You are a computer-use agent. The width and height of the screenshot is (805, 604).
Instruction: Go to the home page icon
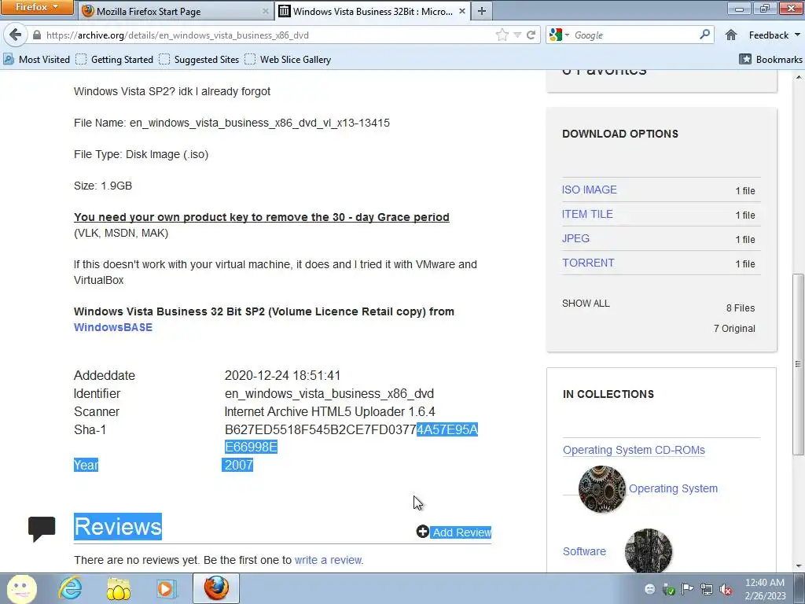pos(731,35)
